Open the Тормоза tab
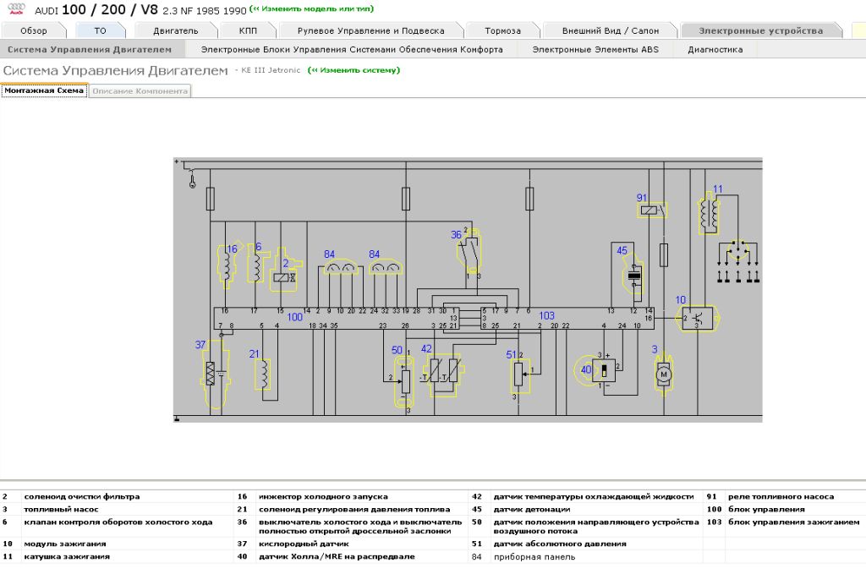The image size is (866, 574). pyautogui.click(x=502, y=31)
